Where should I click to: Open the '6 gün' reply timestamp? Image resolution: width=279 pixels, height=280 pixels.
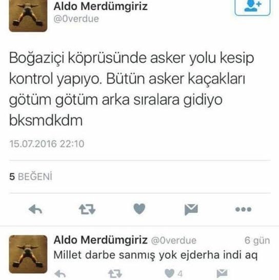click(257, 241)
